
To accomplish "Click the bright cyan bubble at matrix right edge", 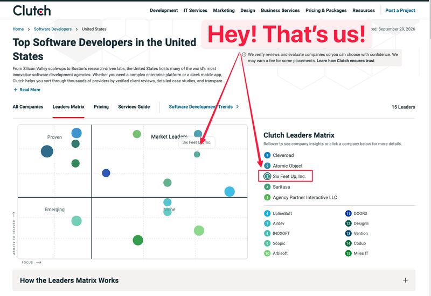I will tap(230, 192).
